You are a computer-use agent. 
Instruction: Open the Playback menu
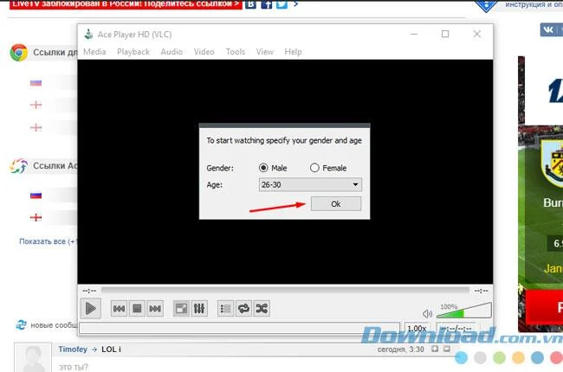tap(133, 52)
